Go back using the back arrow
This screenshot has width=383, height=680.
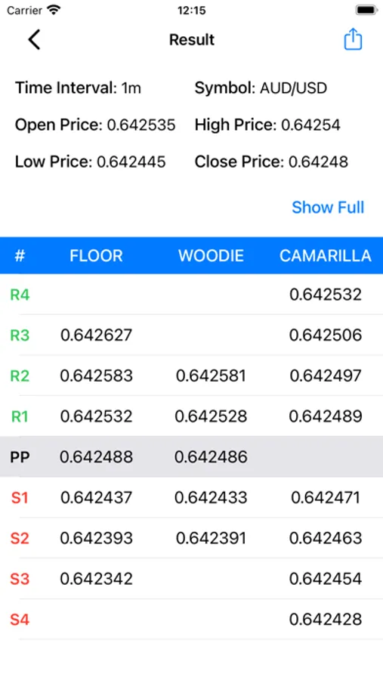34,40
